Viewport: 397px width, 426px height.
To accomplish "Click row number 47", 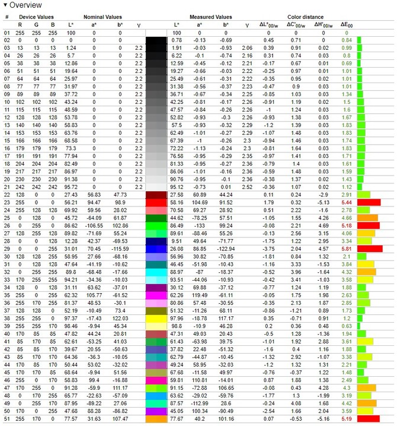I will [x=7, y=388].
